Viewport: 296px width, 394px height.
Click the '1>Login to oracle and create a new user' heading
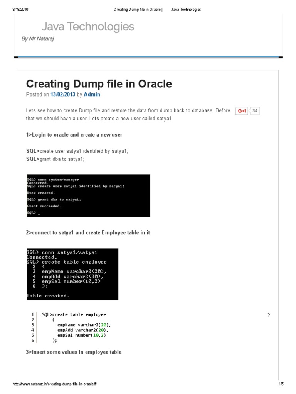tap(74, 135)
